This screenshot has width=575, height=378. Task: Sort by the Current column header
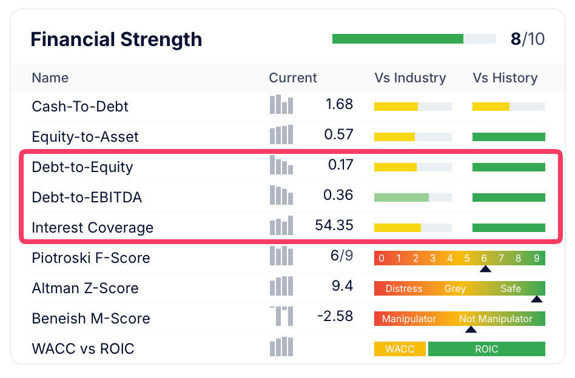tap(293, 78)
